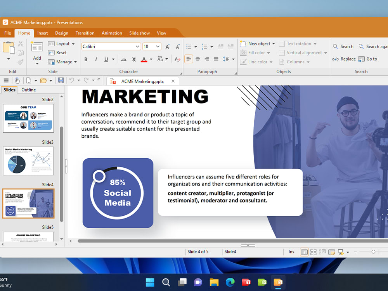The height and width of the screenshot is (291, 388).
Task: Open Windows Start menu
Action: click(x=150, y=282)
